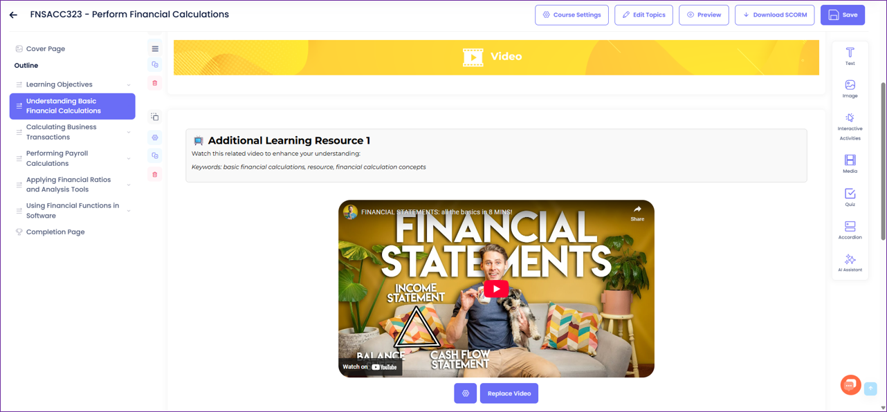Go to the Completion Page item
The image size is (887, 412).
(x=55, y=232)
